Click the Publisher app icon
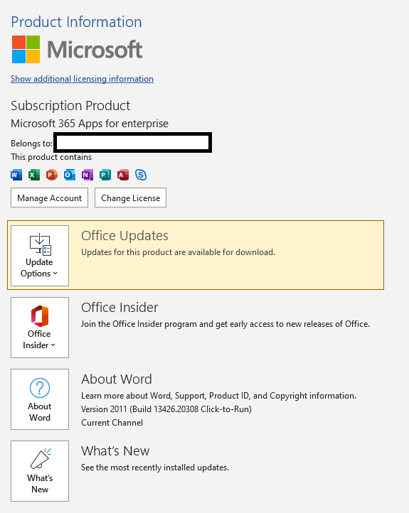 [105, 175]
